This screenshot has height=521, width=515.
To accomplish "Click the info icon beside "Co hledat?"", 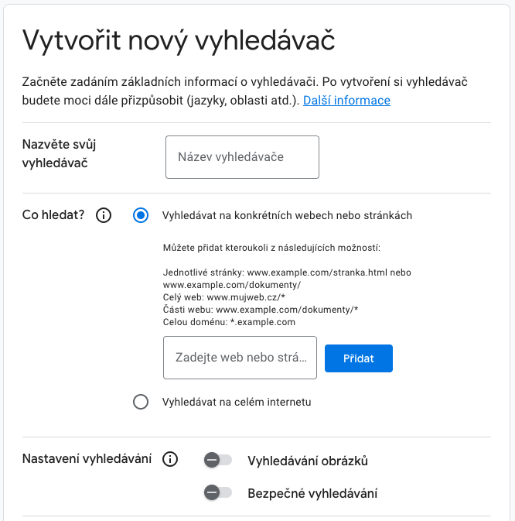I will tap(104, 215).
